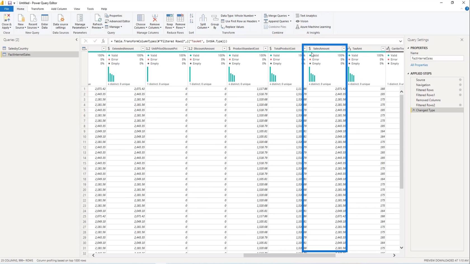The width and height of the screenshot is (470, 264).
Task: Click the ProductStandardCost column header
Action: (246, 49)
